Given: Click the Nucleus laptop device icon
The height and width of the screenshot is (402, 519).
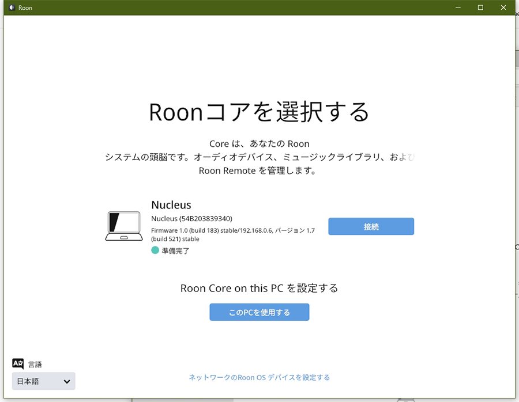Looking at the screenshot, I should pyautogui.click(x=123, y=226).
